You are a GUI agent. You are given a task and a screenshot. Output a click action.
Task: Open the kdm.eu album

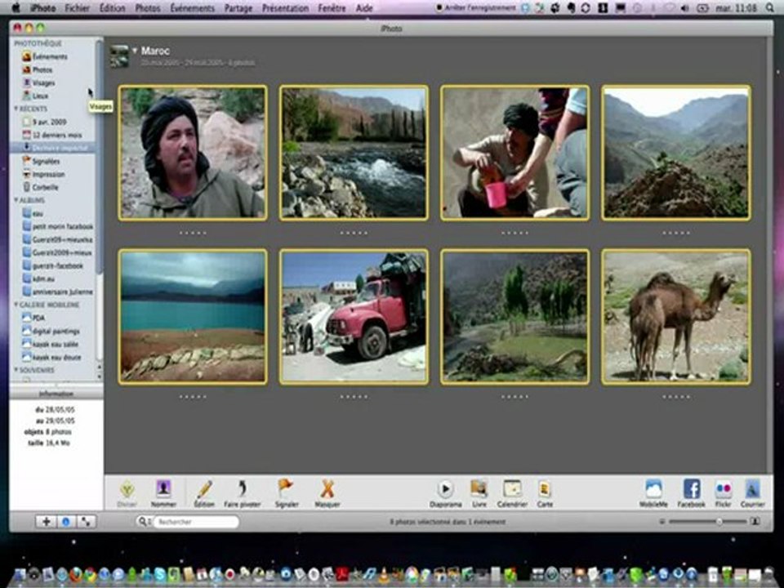(43, 278)
